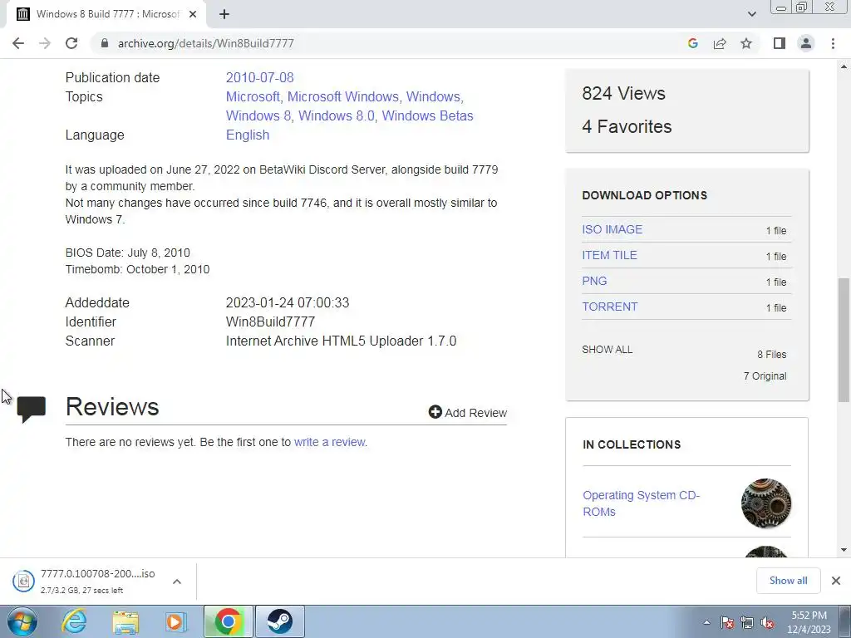The image size is (851, 638).
Task: Click the Add Review plus icon
Action: [435, 412]
